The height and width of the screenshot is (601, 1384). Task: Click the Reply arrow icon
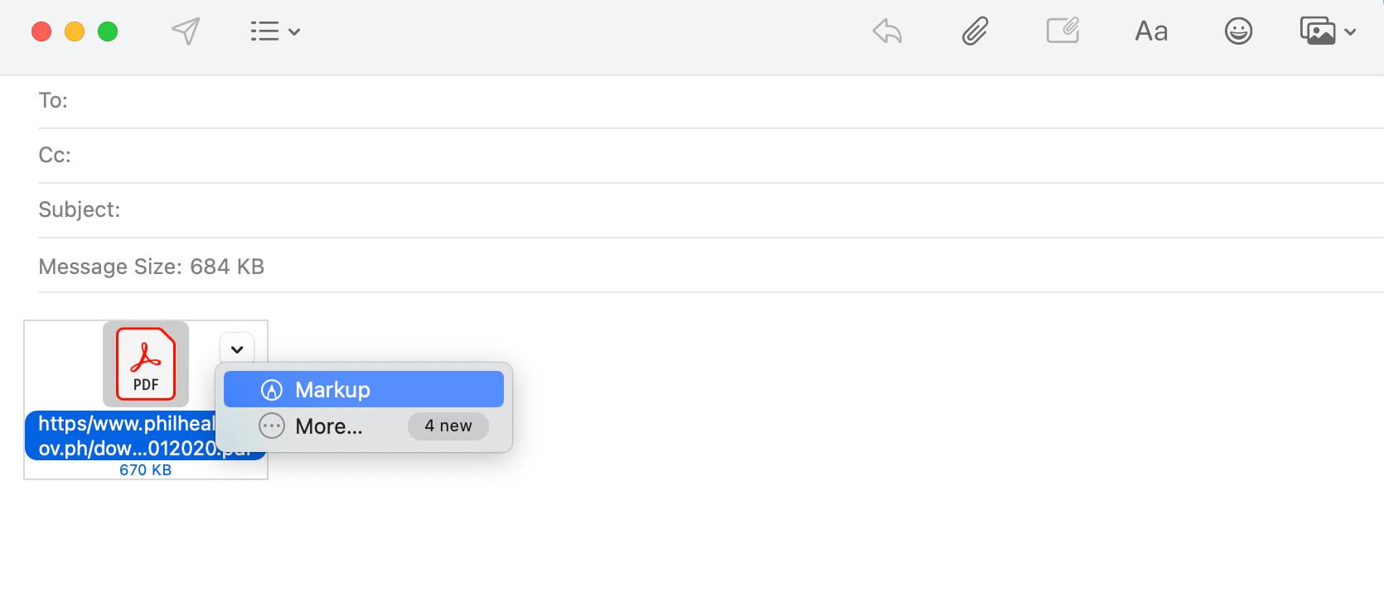[x=887, y=31]
